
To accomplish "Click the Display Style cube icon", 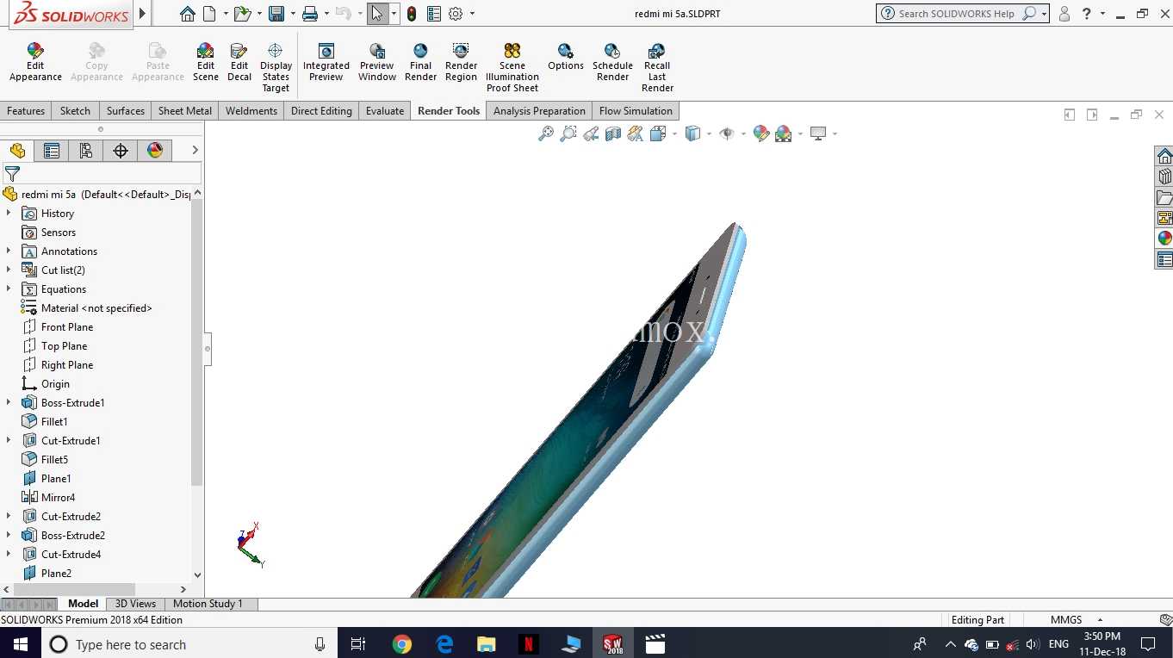I will pos(692,133).
